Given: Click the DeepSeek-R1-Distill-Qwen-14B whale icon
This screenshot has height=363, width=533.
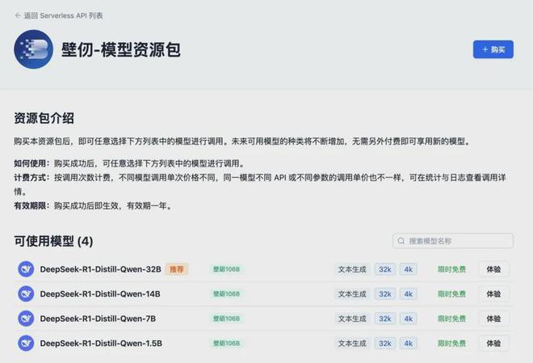Looking at the screenshot, I should coord(26,294).
